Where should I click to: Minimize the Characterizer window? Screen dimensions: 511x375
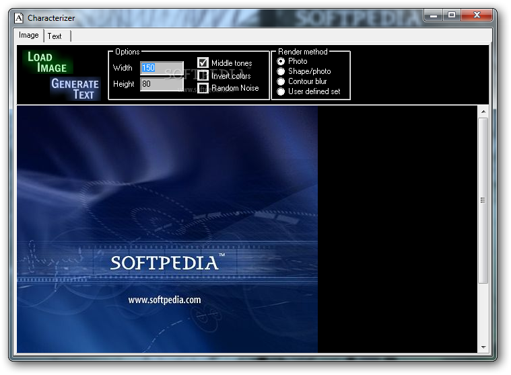point(434,15)
